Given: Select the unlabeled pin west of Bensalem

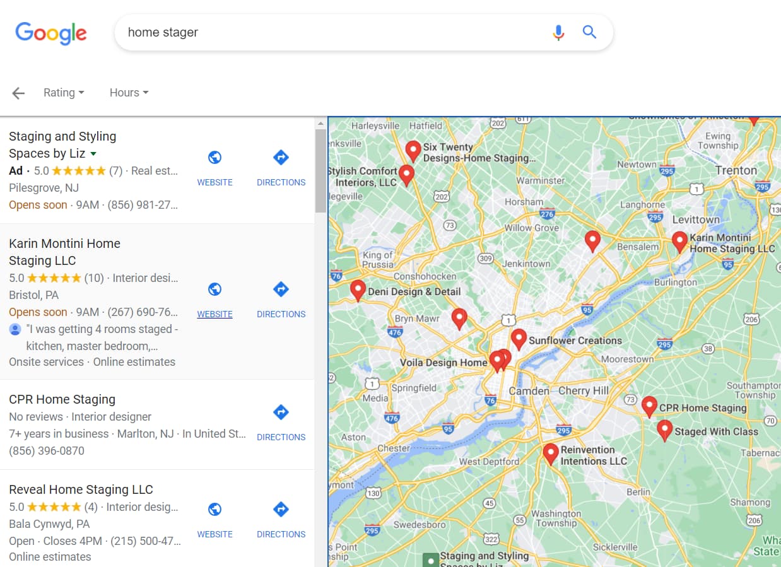Looking at the screenshot, I should click(x=592, y=242).
